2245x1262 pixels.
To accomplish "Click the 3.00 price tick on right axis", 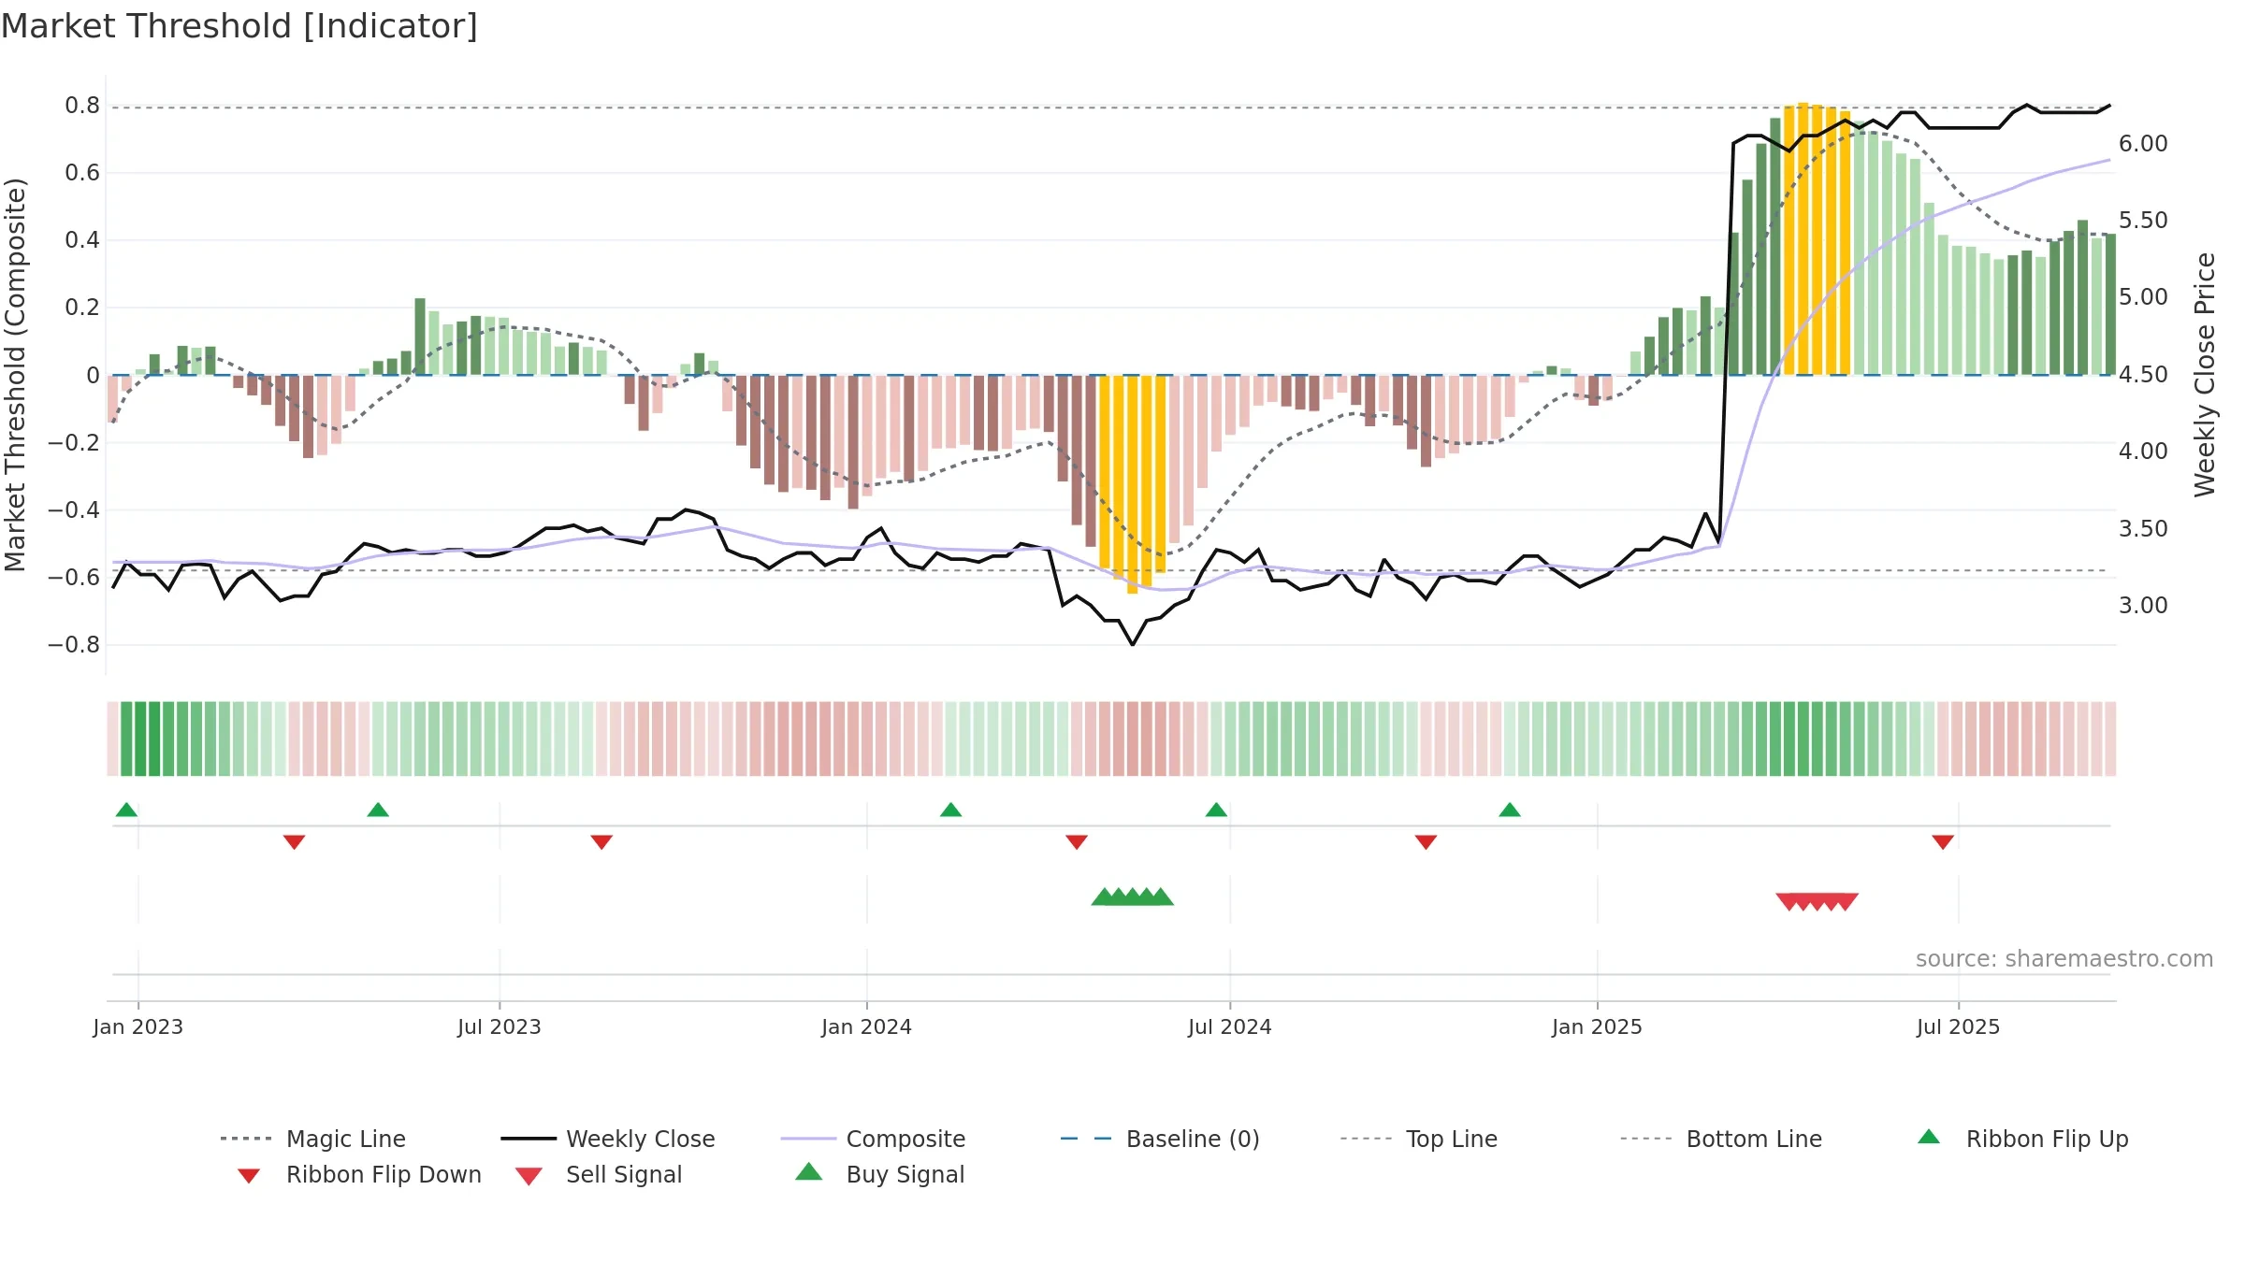I will pos(2144,606).
